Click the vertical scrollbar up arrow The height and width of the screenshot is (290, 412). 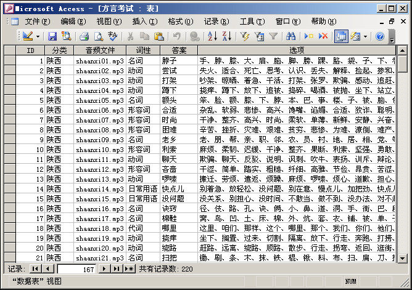point(402,50)
